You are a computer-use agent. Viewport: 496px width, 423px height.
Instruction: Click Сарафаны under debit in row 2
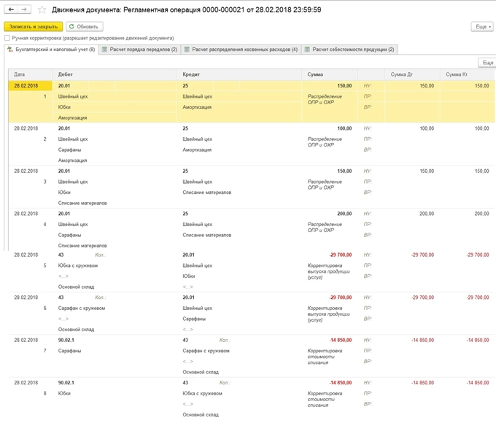point(69,150)
